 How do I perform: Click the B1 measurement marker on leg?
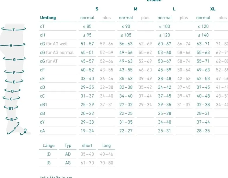tap(11, 108)
